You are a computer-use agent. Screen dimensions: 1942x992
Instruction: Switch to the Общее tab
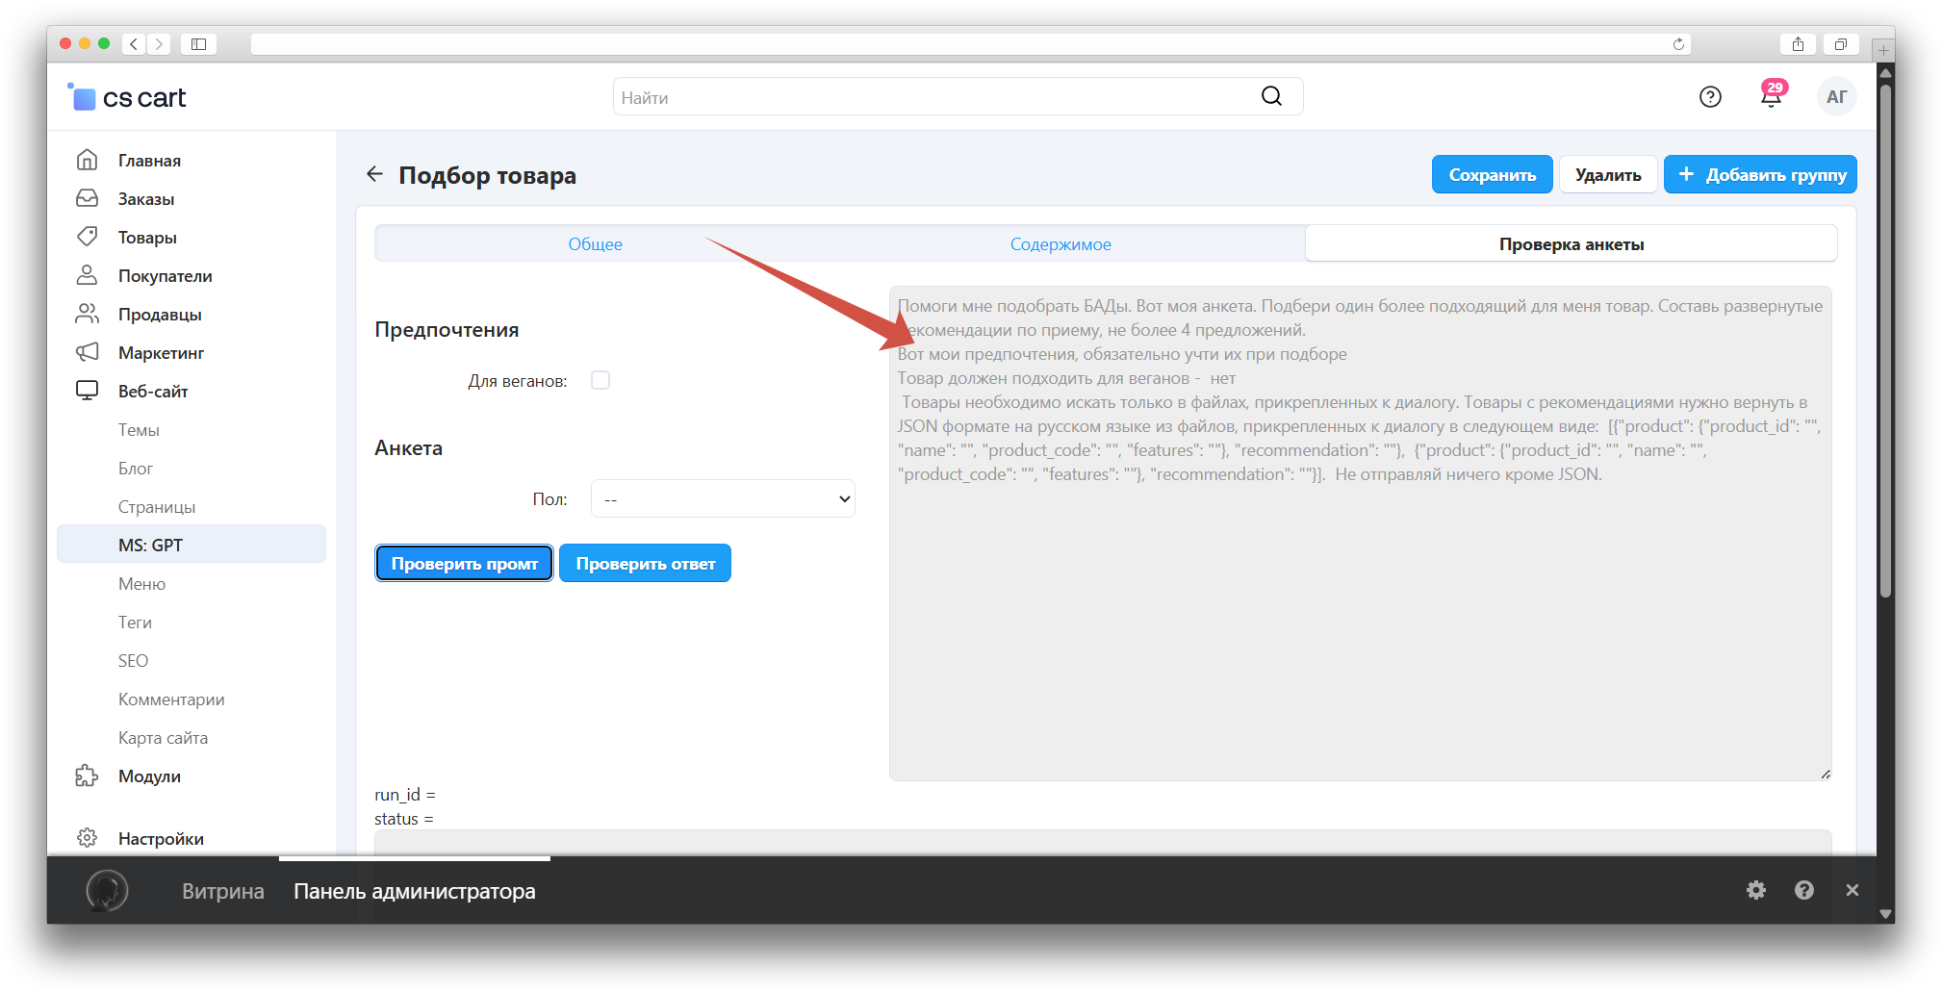tap(595, 244)
